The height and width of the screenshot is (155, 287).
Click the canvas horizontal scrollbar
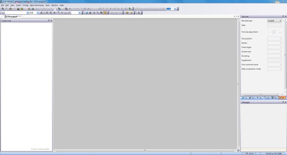click(145, 150)
